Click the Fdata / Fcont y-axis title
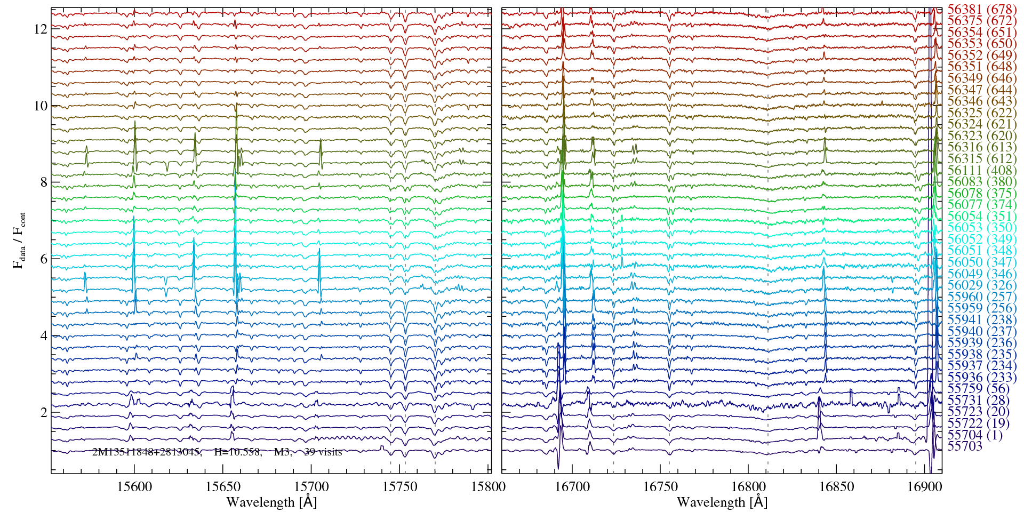Screen dimensions: 1024x512 19,241
